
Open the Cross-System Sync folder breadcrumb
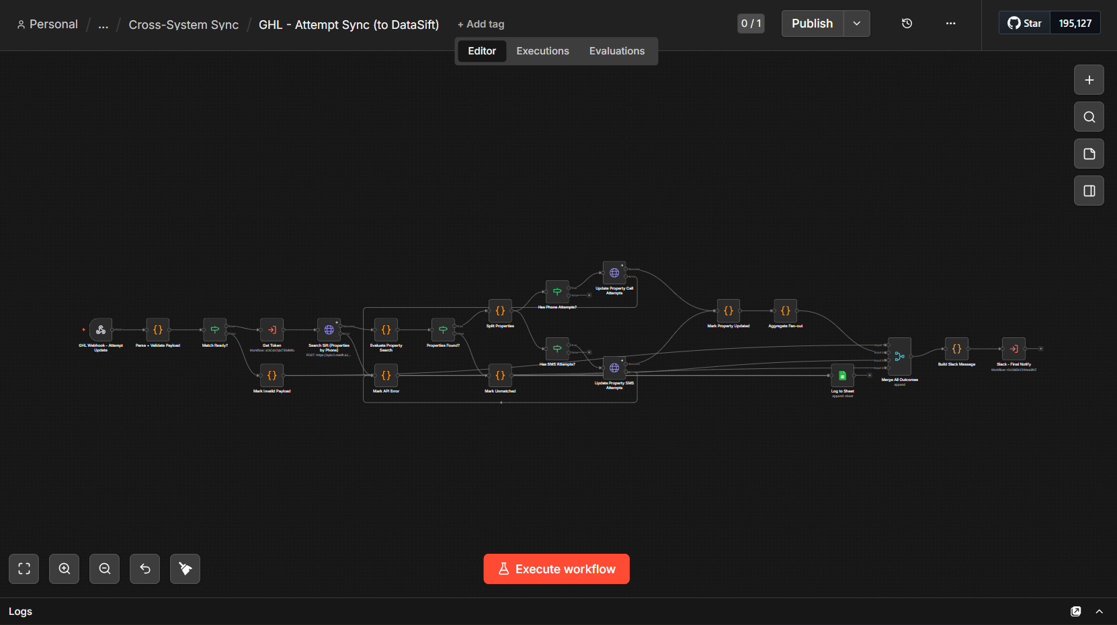point(183,25)
